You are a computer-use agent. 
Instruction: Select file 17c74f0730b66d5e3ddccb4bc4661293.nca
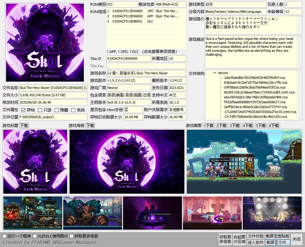pyautogui.click(x=255, y=117)
